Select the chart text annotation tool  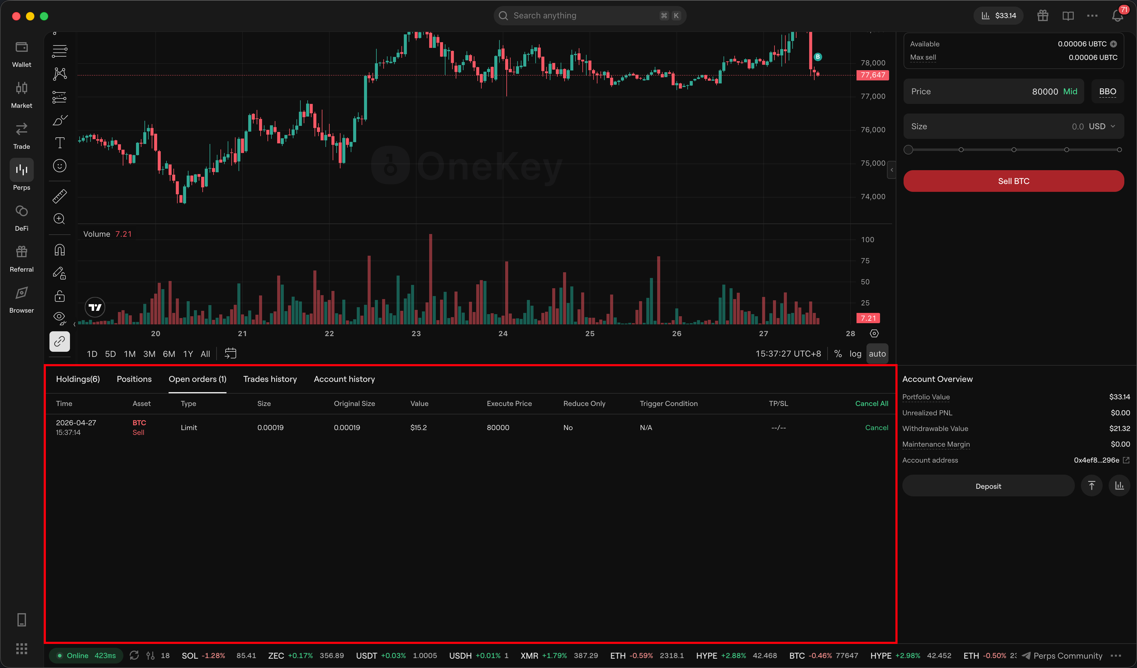(59, 143)
